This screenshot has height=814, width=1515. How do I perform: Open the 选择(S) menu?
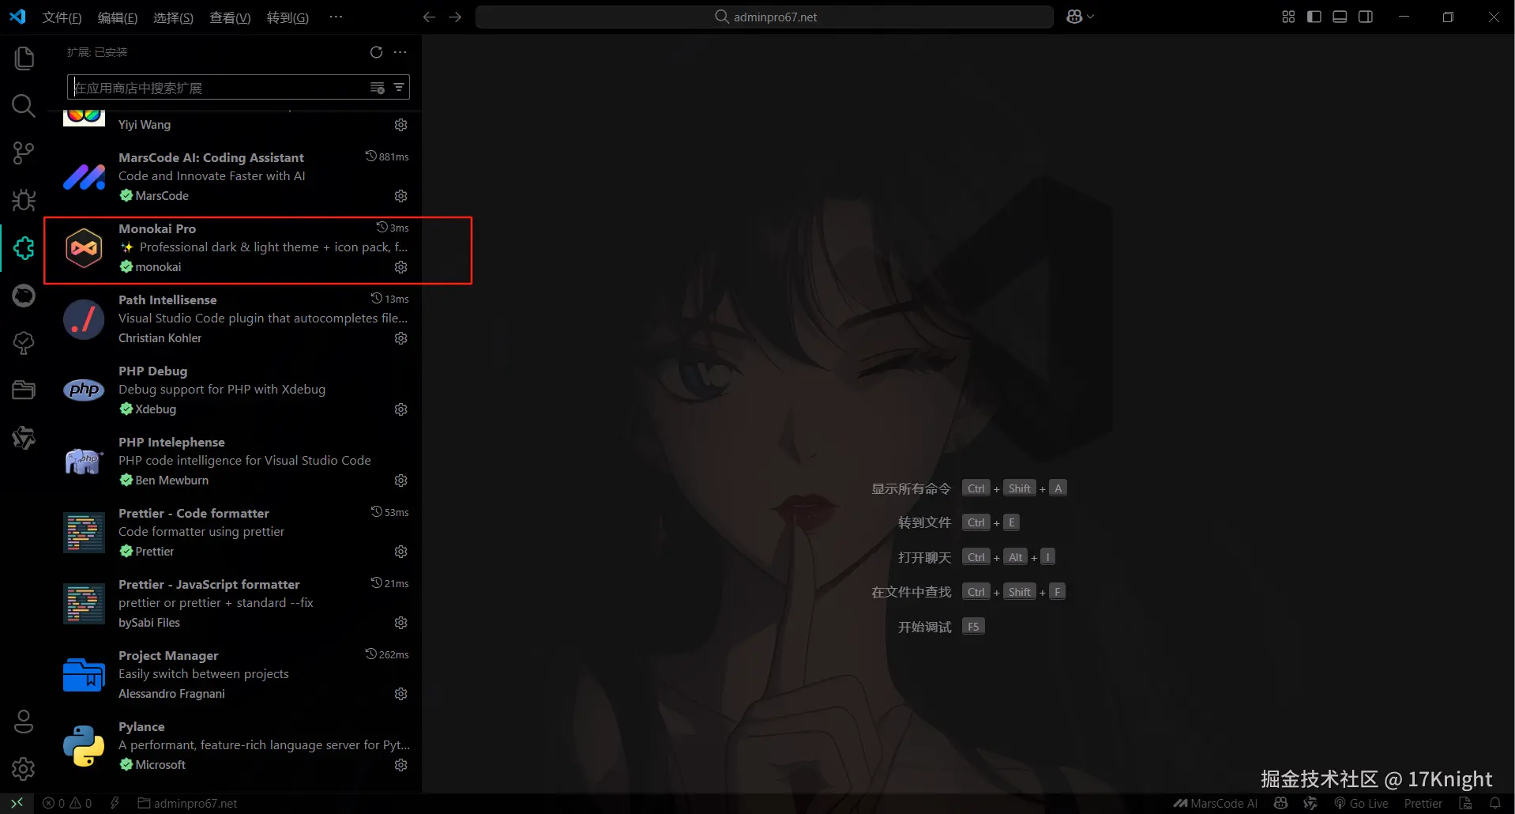point(173,17)
